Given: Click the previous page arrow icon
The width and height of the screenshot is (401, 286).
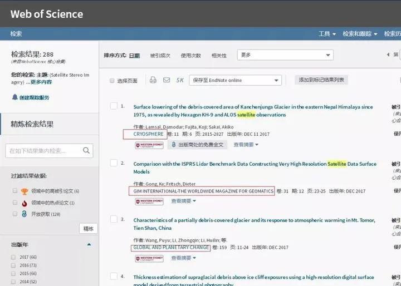Looking at the screenshot, I should (388, 55).
